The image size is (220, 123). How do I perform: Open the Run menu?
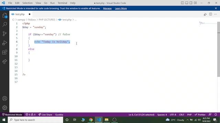click(x=53, y=3)
